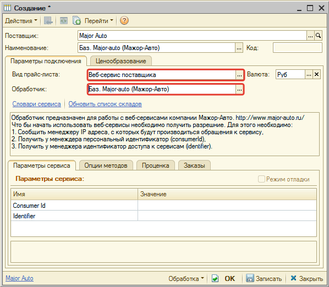Screen dimensions: 329x287
Task: Select the Проценка tab
Action: pos(156,165)
